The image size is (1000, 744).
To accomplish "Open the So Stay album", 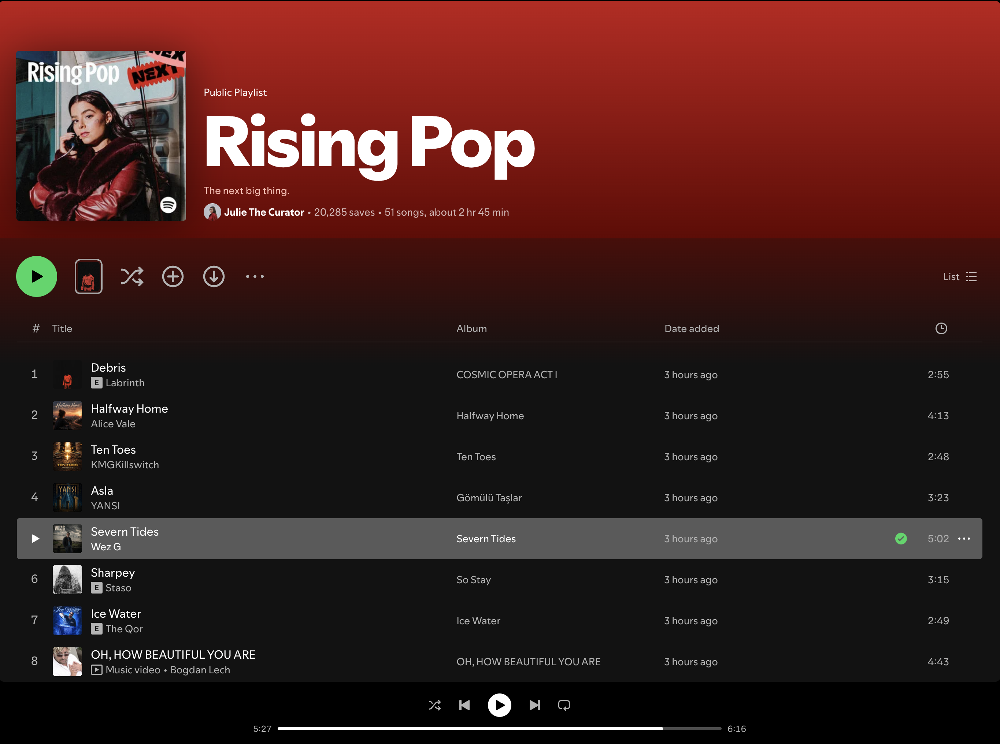I will (473, 580).
